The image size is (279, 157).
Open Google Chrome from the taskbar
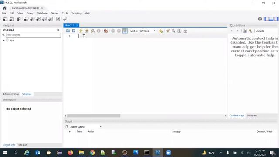(x=92, y=153)
